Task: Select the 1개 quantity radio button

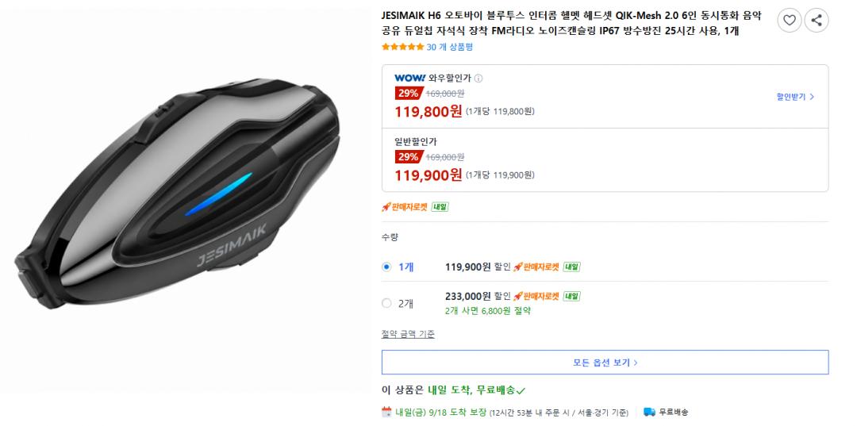Action: (386, 267)
